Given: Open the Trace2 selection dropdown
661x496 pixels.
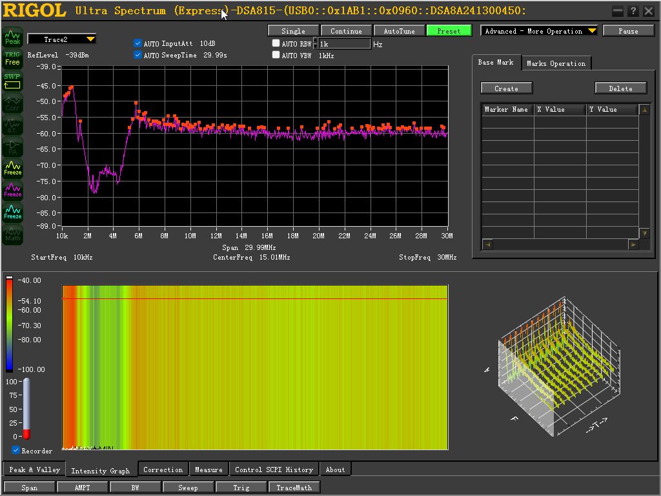Looking at the screenshot, I should click(x=61, y=39).
